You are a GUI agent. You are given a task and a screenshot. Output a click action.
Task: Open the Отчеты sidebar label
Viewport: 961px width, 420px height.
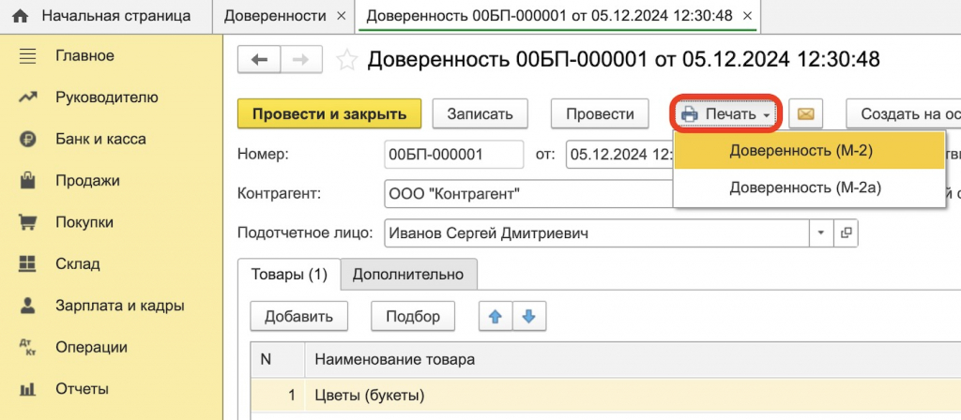pyautogui.click(x=83, y=389)
